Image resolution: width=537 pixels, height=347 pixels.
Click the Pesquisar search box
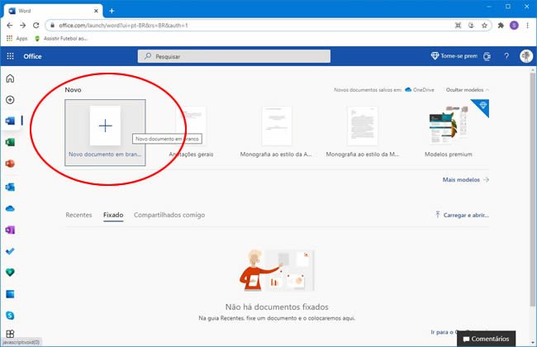[234, 56]
